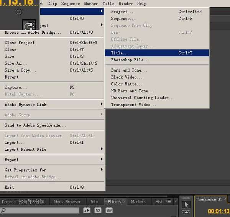Screen dimensions: 230x217
Task: Open the Help menu
Action: click(x=142, y=3)
